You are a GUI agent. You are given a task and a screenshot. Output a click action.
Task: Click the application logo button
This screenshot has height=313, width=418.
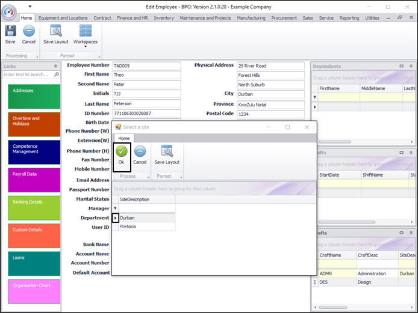click(x=9, y=12)
